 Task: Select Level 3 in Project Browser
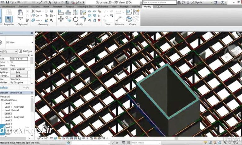pos(8,120)
